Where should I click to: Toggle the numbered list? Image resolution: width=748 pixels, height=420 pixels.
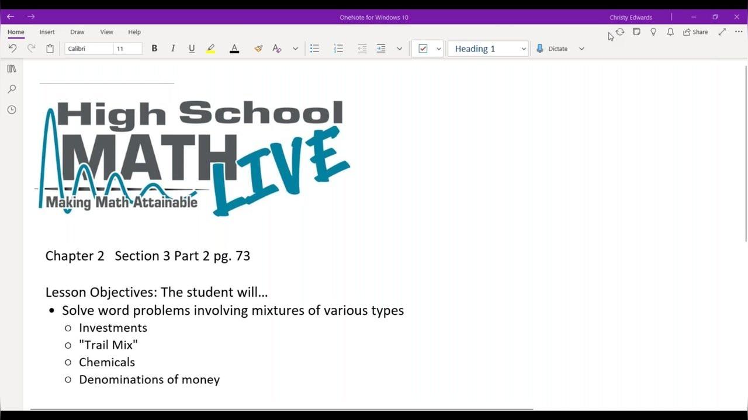[338, 48]
